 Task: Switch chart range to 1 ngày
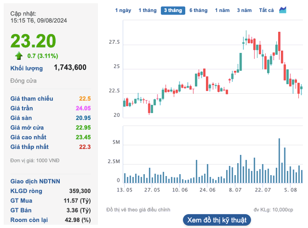tap(123, 10)
